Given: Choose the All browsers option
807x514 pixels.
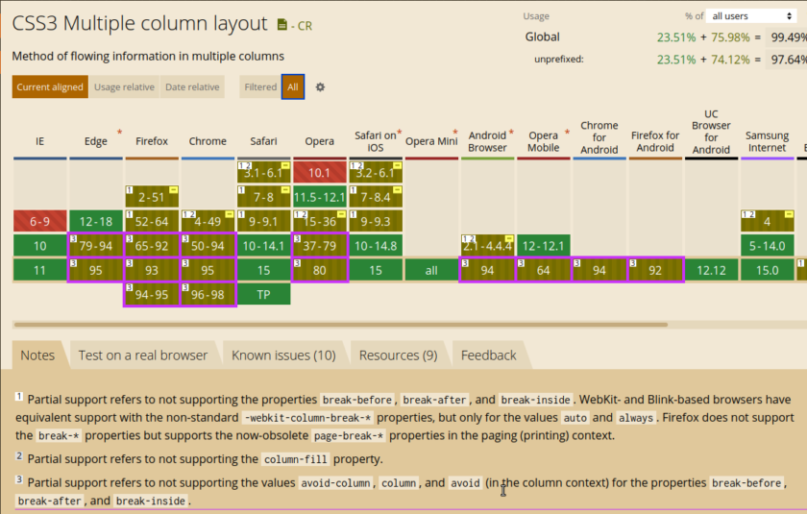Looking at the screenshot, I should tap(293, 87).
